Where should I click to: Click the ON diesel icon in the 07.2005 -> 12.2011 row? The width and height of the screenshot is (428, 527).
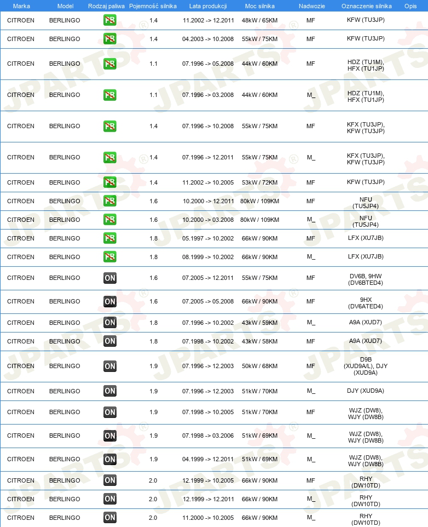pyautogui.click(x=110, y=278)
